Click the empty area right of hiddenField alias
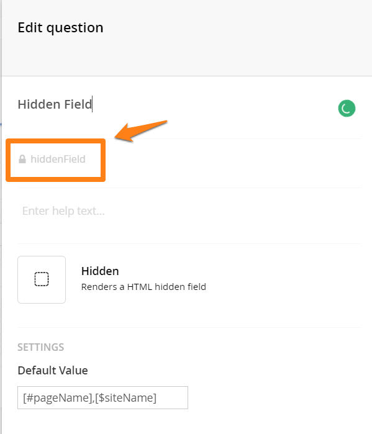372x434 pixels. pyautogui.click(x=231, y=163)
